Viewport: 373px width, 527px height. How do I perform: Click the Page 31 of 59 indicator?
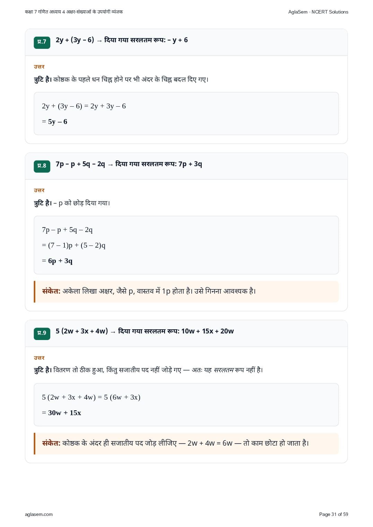point(333,514)
